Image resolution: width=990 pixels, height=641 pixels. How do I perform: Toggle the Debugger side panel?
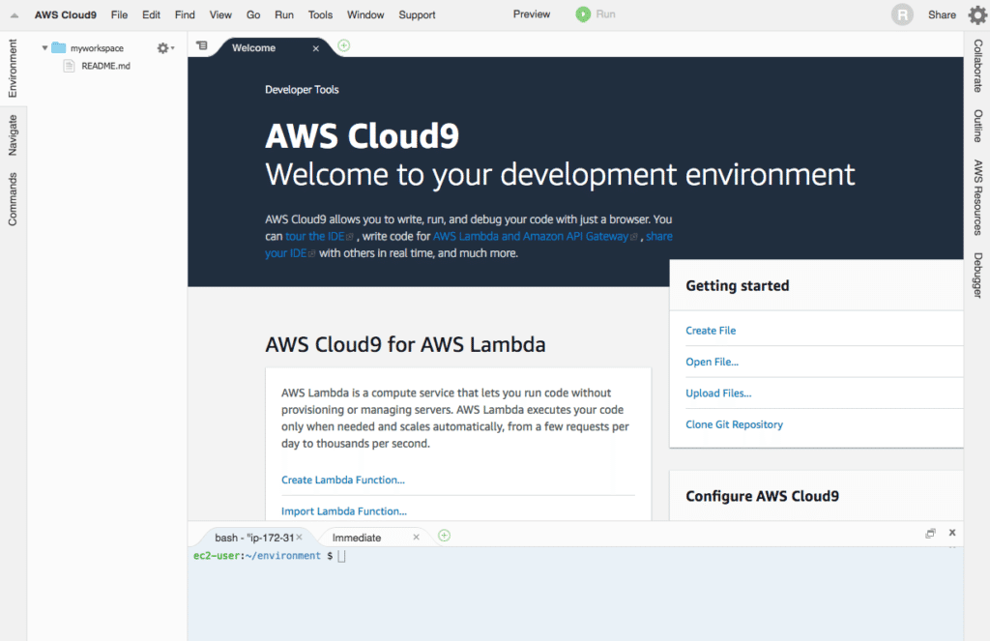click(977, 276)
